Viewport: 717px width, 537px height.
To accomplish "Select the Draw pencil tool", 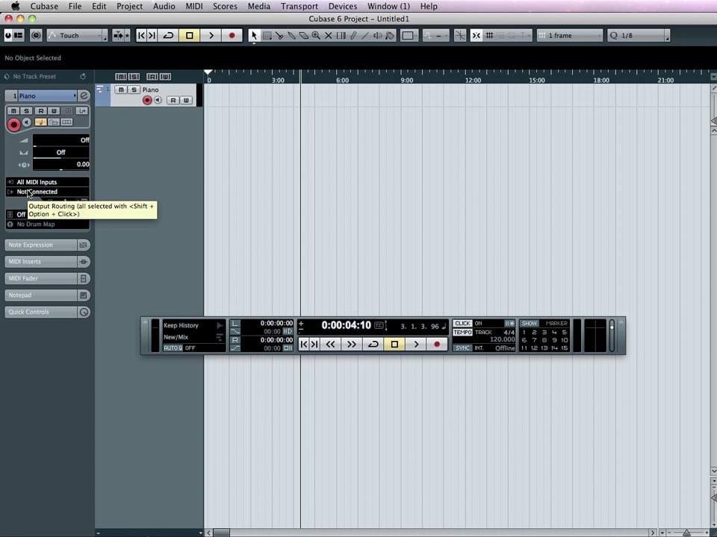I will coord(353,36).
